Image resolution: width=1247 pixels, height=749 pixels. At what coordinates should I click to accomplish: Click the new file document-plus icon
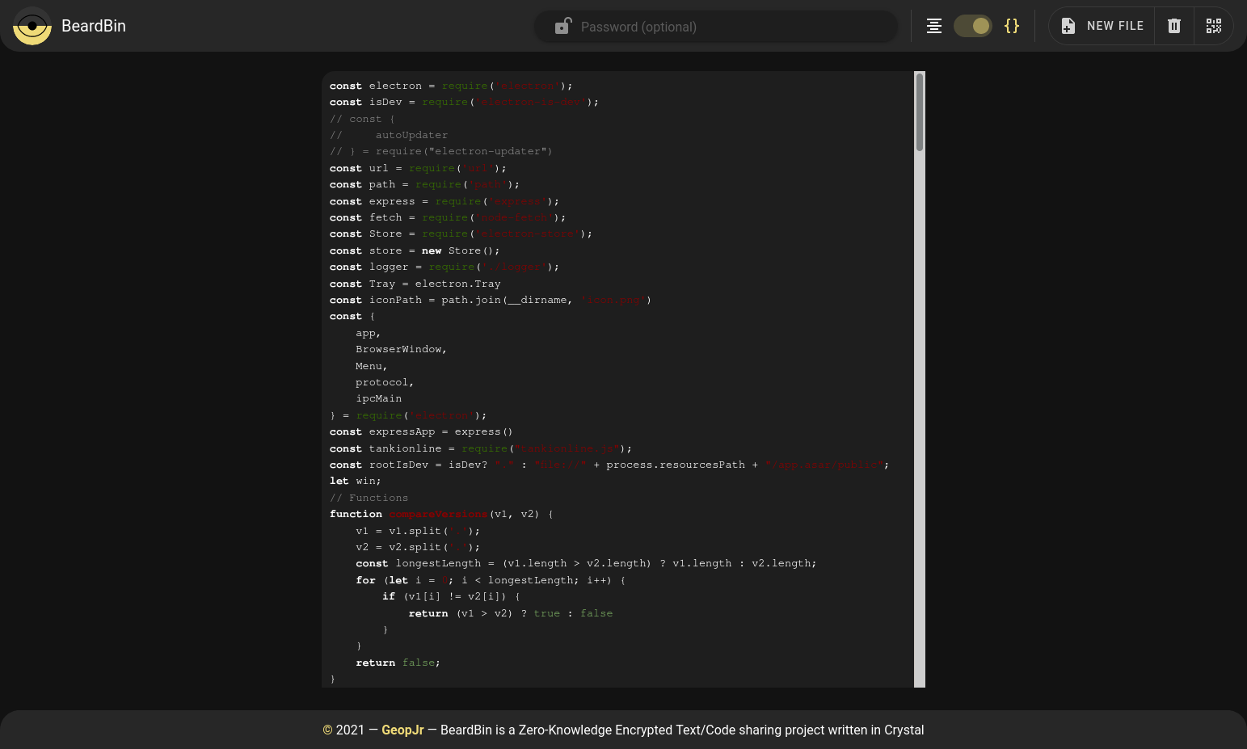[x=1068, y=26]
